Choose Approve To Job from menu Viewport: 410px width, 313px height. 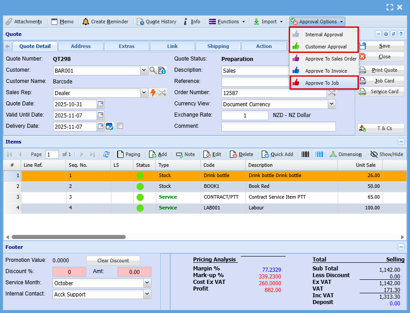tap(322, 83)
